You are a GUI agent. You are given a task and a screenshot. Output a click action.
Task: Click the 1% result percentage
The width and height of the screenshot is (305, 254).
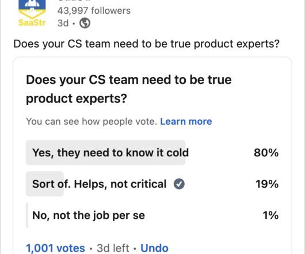pos(270,215)
